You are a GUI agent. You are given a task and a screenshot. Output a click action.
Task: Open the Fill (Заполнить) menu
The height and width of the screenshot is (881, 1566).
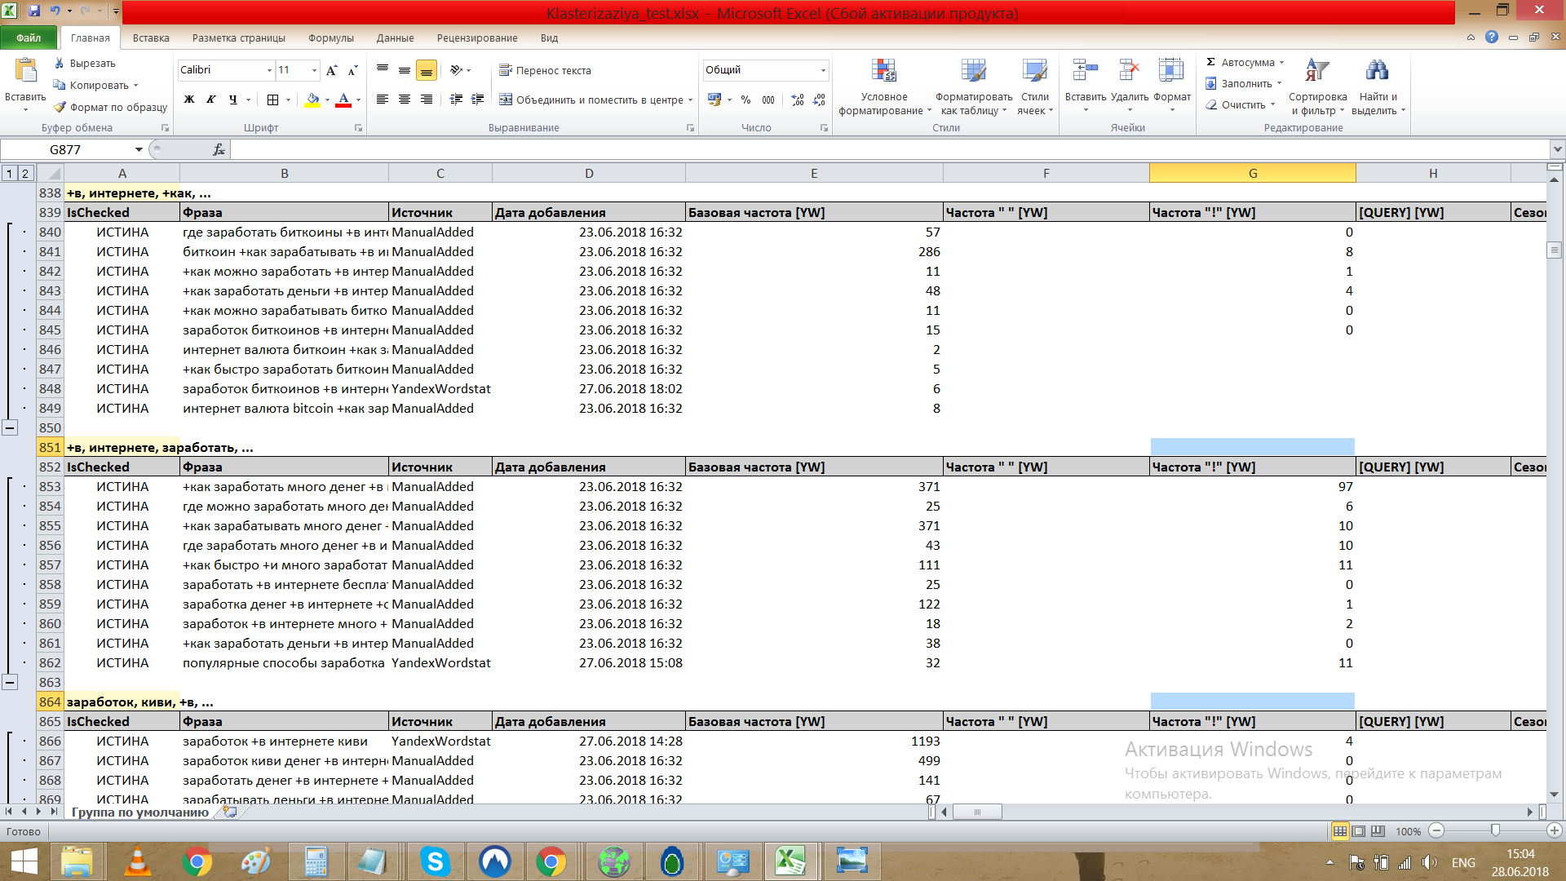click(1244, 83)
